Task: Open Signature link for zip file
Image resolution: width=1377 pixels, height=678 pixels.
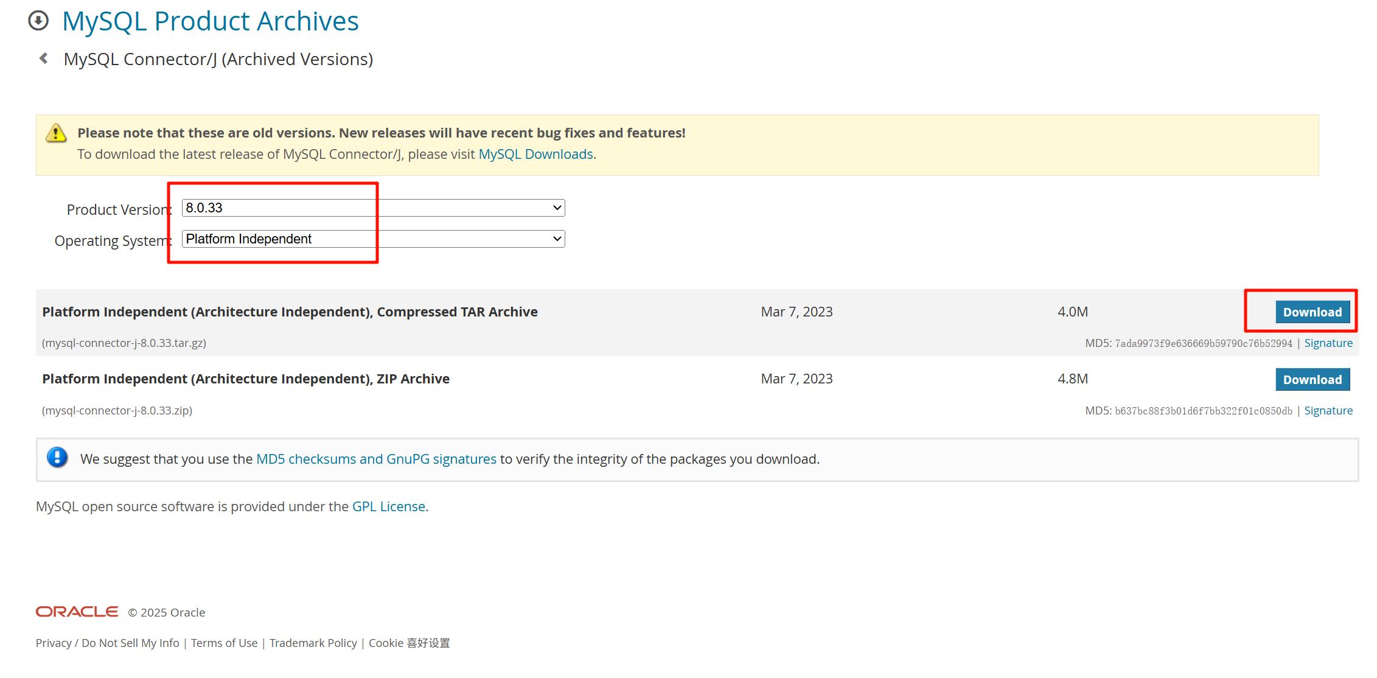Action: click(1328, 411)
